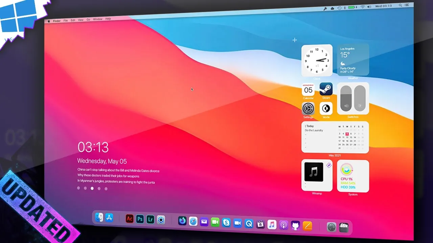Select the last news page dot

(106, 189)
